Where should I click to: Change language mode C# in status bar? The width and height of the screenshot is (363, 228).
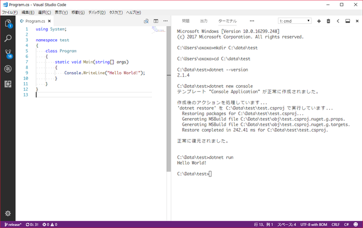point(347,225)
